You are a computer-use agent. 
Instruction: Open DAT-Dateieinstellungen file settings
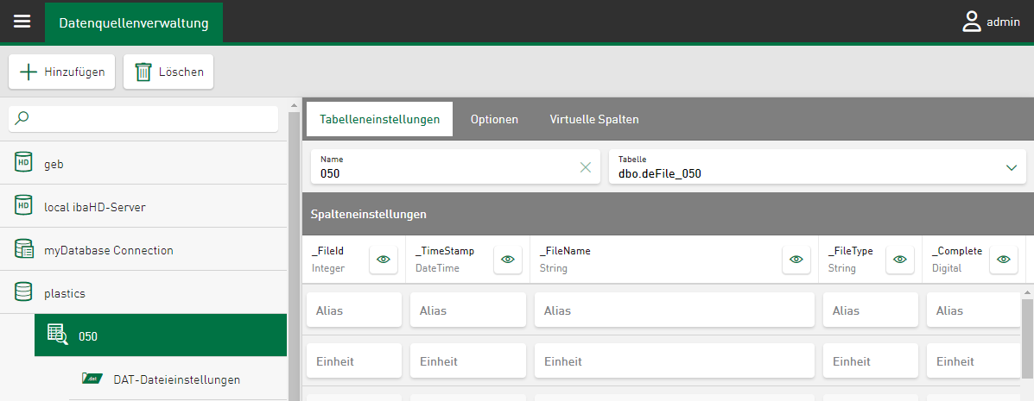pyautogui.click(x=176, y=379)
